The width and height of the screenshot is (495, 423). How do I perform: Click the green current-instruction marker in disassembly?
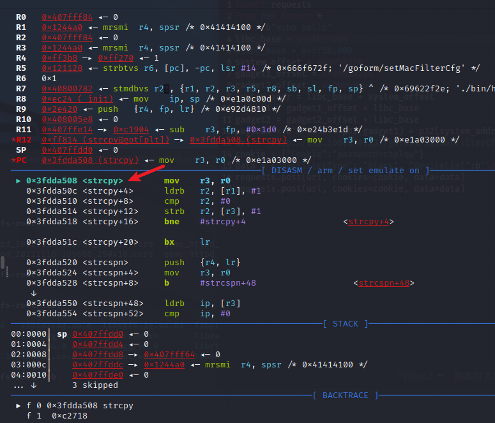(18, 181)
